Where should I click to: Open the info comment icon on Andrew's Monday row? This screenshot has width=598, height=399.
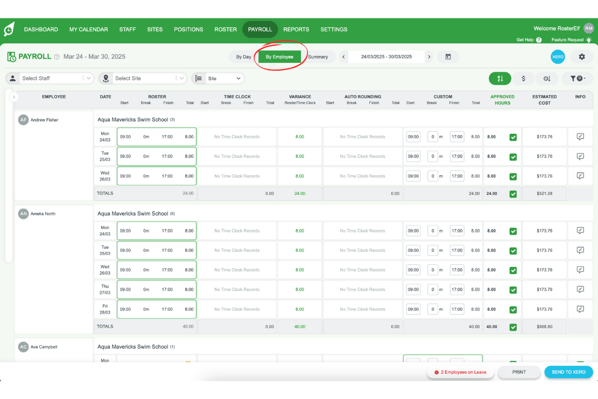pyautogui.click(x=580, y=137)
